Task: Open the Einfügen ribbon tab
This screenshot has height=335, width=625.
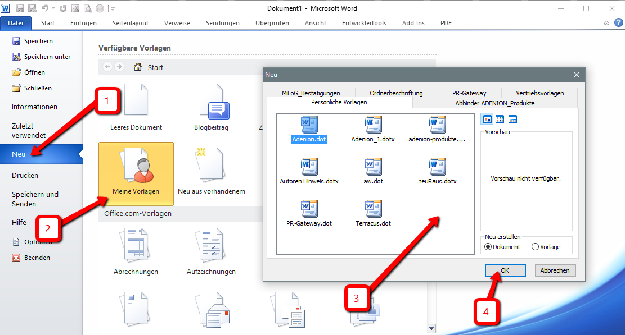Action: pos(83,23)
